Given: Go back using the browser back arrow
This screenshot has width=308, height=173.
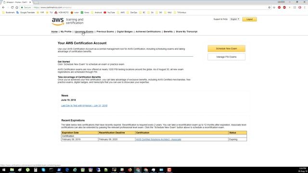Looking at the screenshot, I should 3,8.
